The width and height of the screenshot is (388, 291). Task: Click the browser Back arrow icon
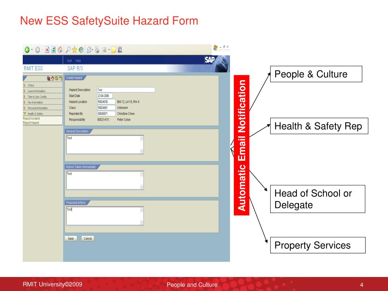click(27, 50)
